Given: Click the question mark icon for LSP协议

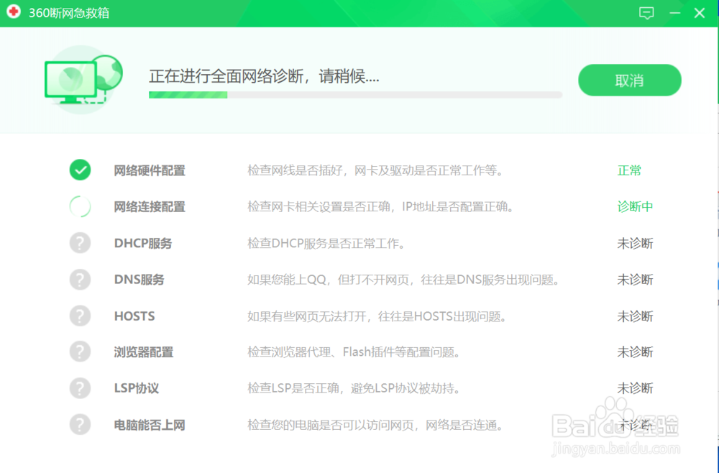Looking at the screenshot, I should click(x=80, y=388).
